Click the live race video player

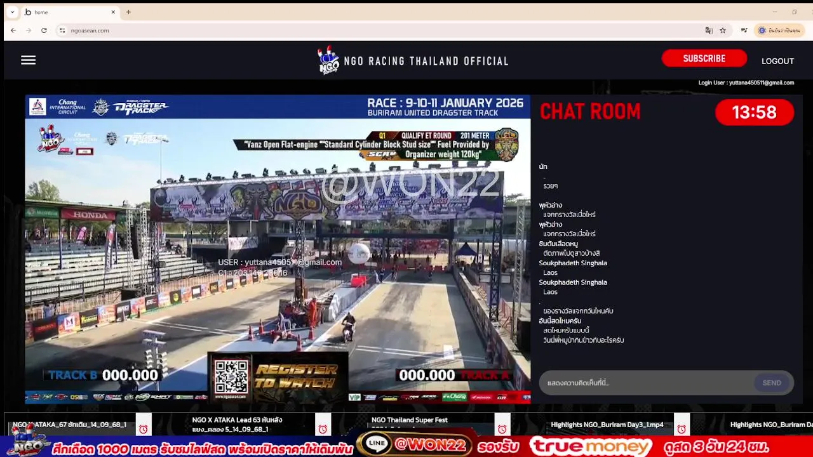[x=278, y=249]
